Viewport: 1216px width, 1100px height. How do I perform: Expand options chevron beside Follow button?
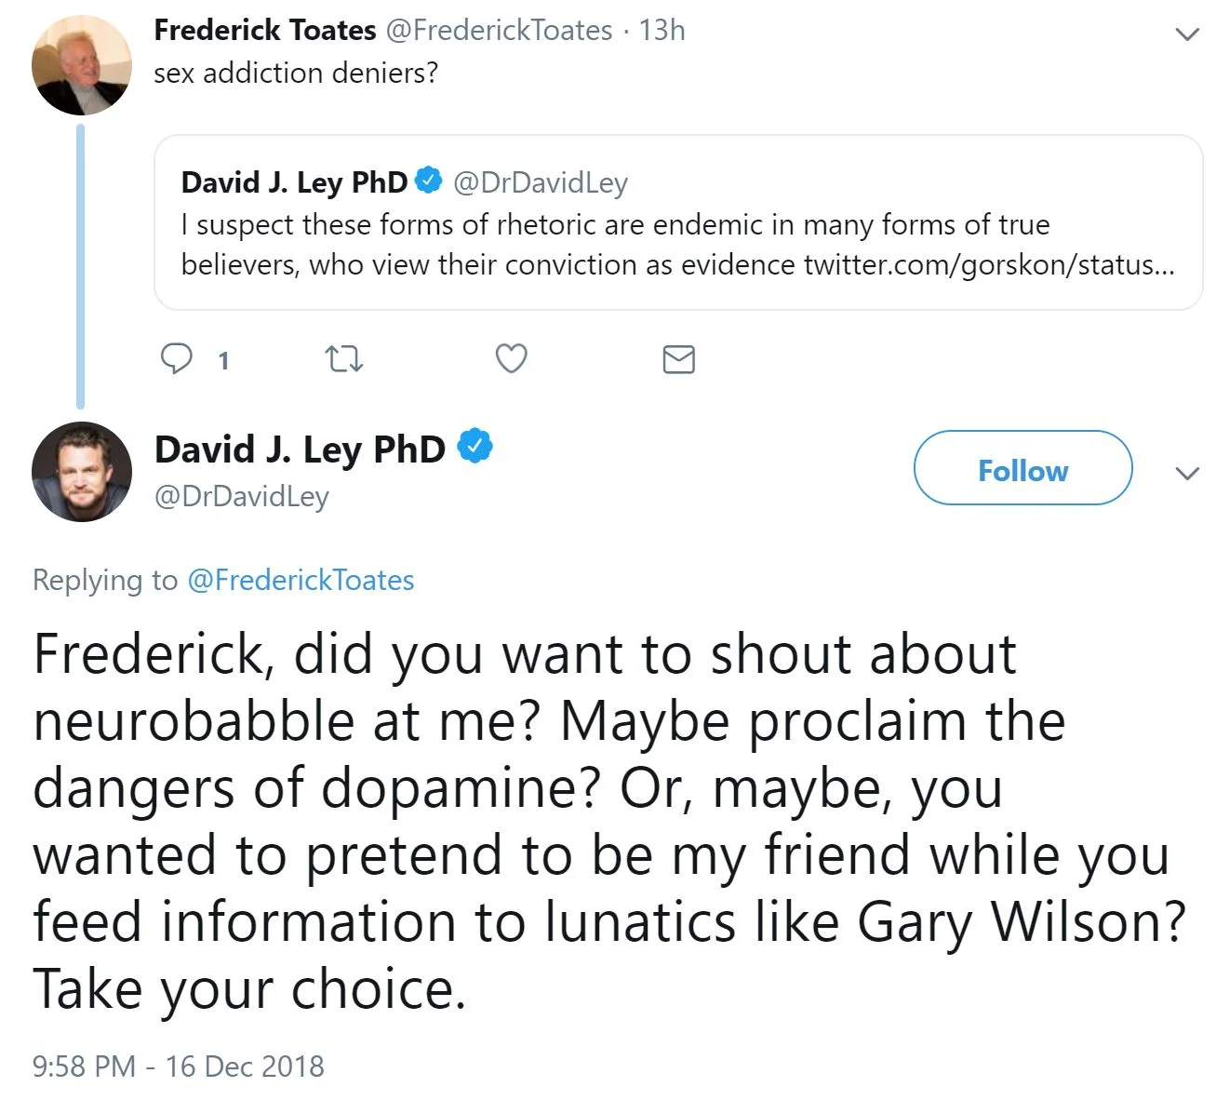pyautogui.click(x=1187, y=473)
